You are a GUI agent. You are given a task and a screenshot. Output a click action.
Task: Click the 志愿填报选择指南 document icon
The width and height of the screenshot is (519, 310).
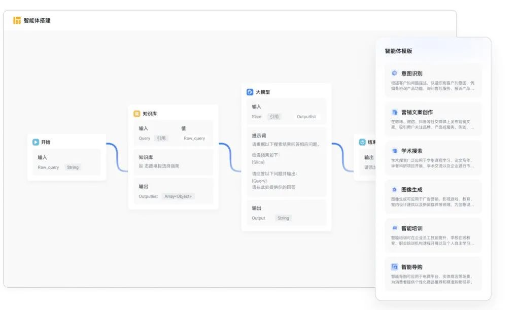click(x=141, y=166)
